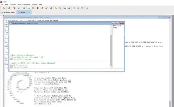Open the Window menu
This screenshot has height=107, width=174.
click(35, 5)
